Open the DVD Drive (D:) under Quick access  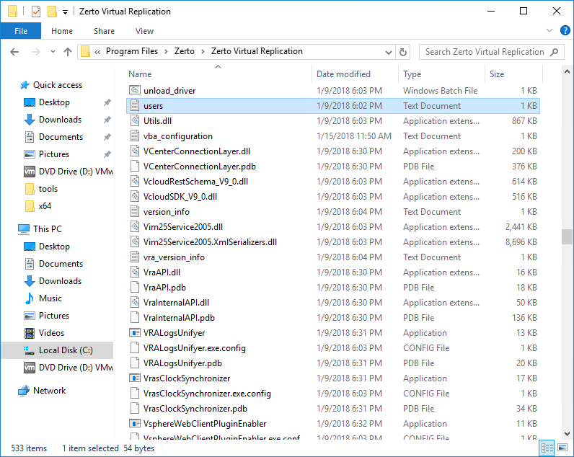click(69, 172)
